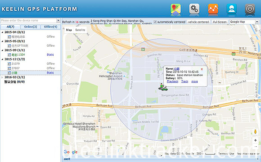This screenshot has height=162, width=261.
Task: Click the Shenzhen Helicopter Airport marker
Action: (124, 76)
